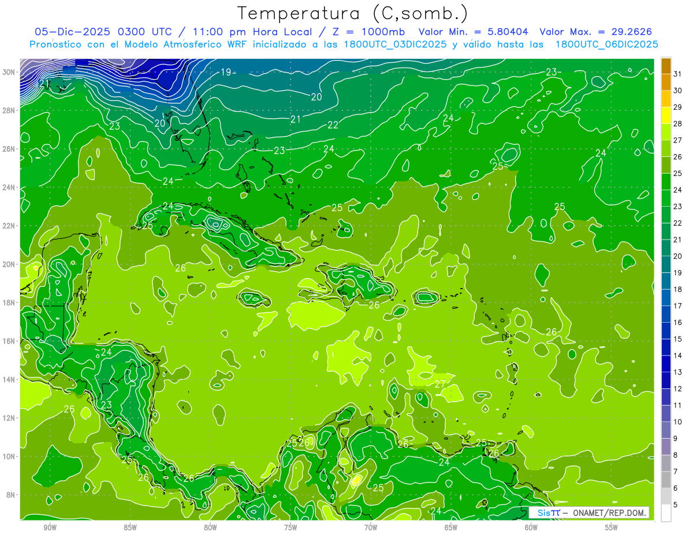The width and height of the screenshot is (693, 535).
Task: Select the "Valor Max. = 29.2626" text
Action: 597,32
